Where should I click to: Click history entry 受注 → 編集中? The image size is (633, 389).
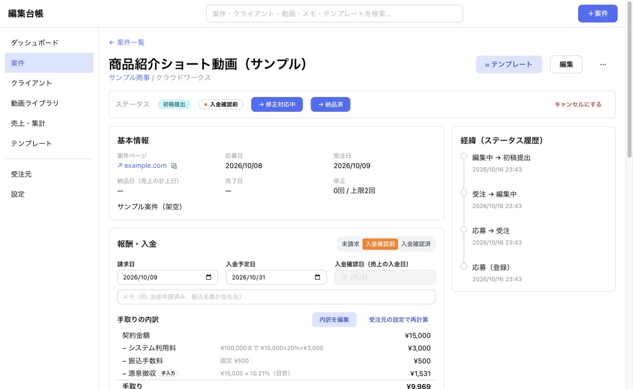[495, 194]
